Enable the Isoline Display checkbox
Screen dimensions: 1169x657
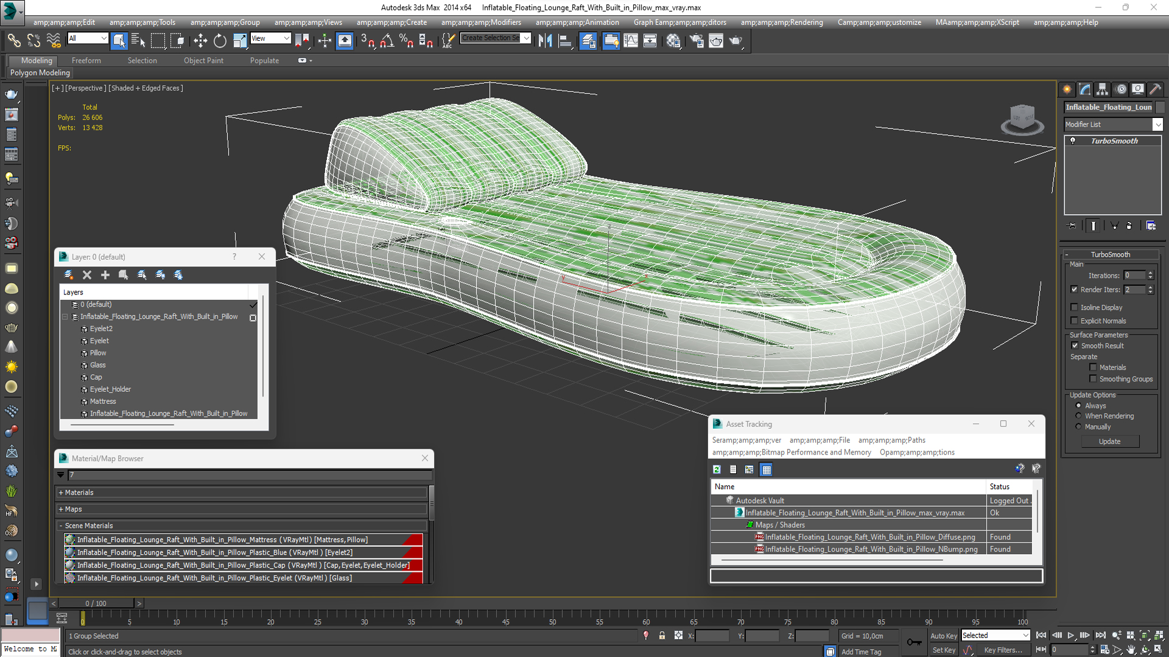click(x=1075, y=307)
